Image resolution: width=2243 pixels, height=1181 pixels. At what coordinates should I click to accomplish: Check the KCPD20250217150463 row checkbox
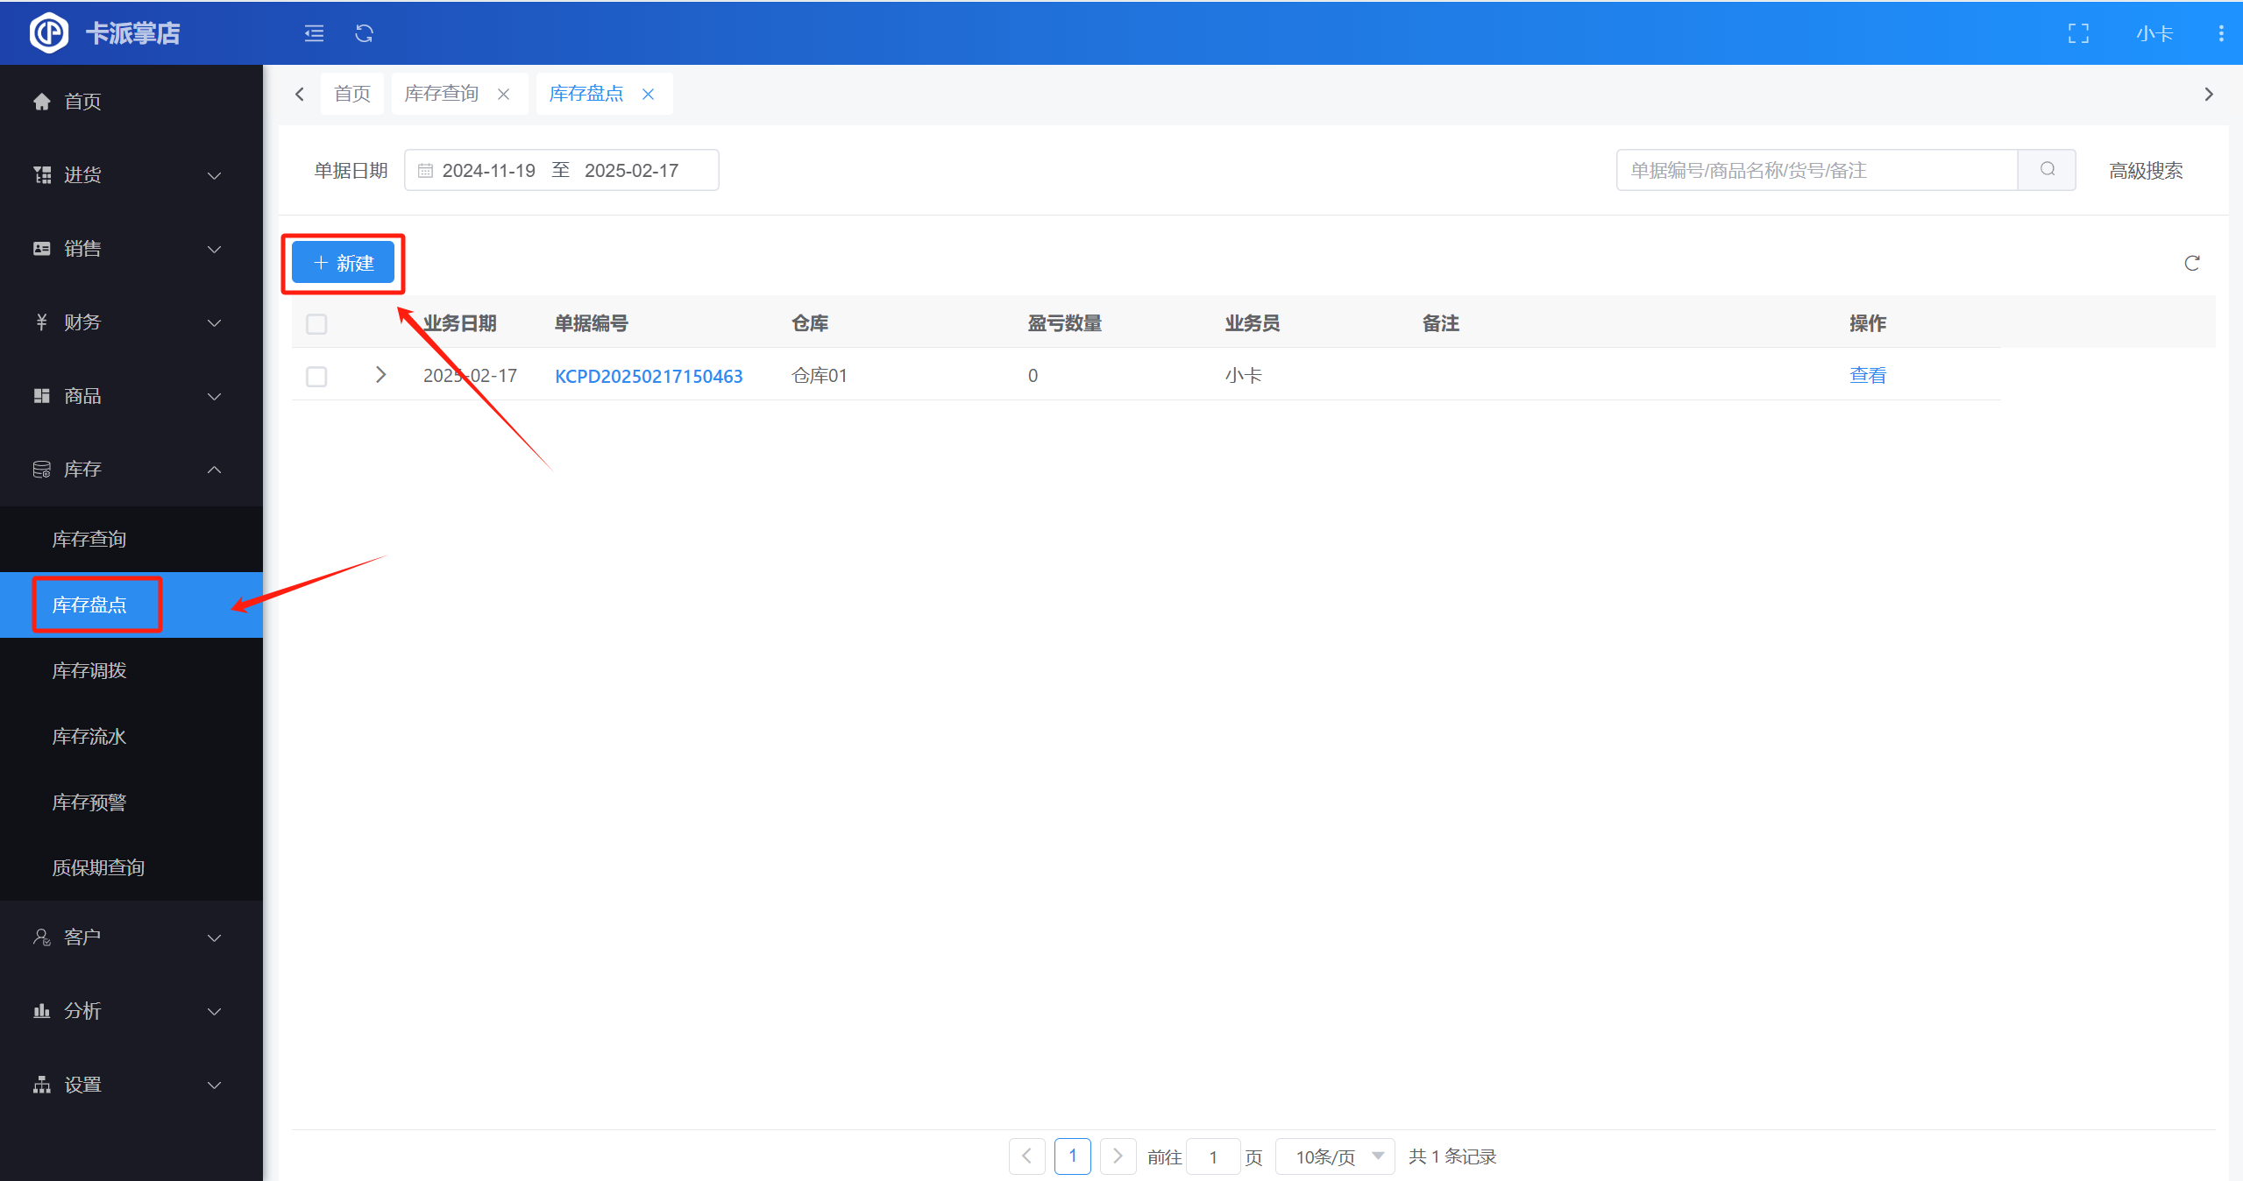pos(316,377)
